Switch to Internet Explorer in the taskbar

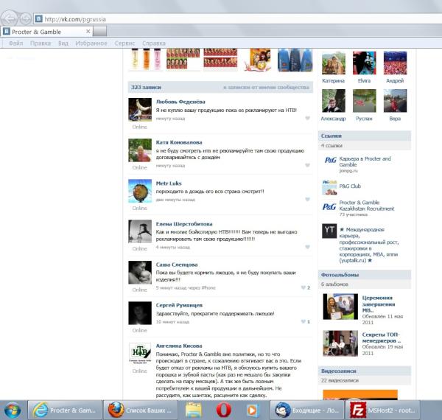point(65,410)
